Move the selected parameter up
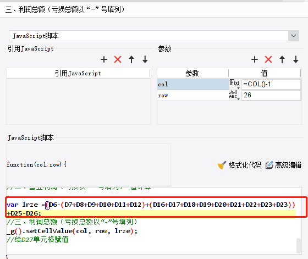308x259 pixels. click(282, 59)
